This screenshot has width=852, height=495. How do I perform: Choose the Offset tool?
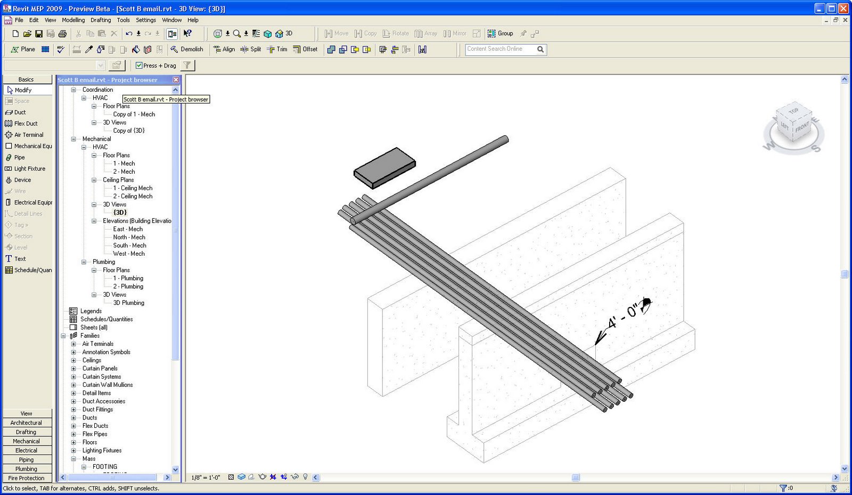[x=305, y=50]
